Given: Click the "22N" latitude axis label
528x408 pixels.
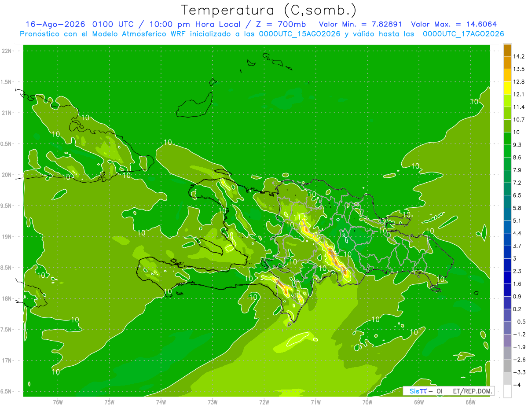Looking at the screenshot, I should point(7,51).
